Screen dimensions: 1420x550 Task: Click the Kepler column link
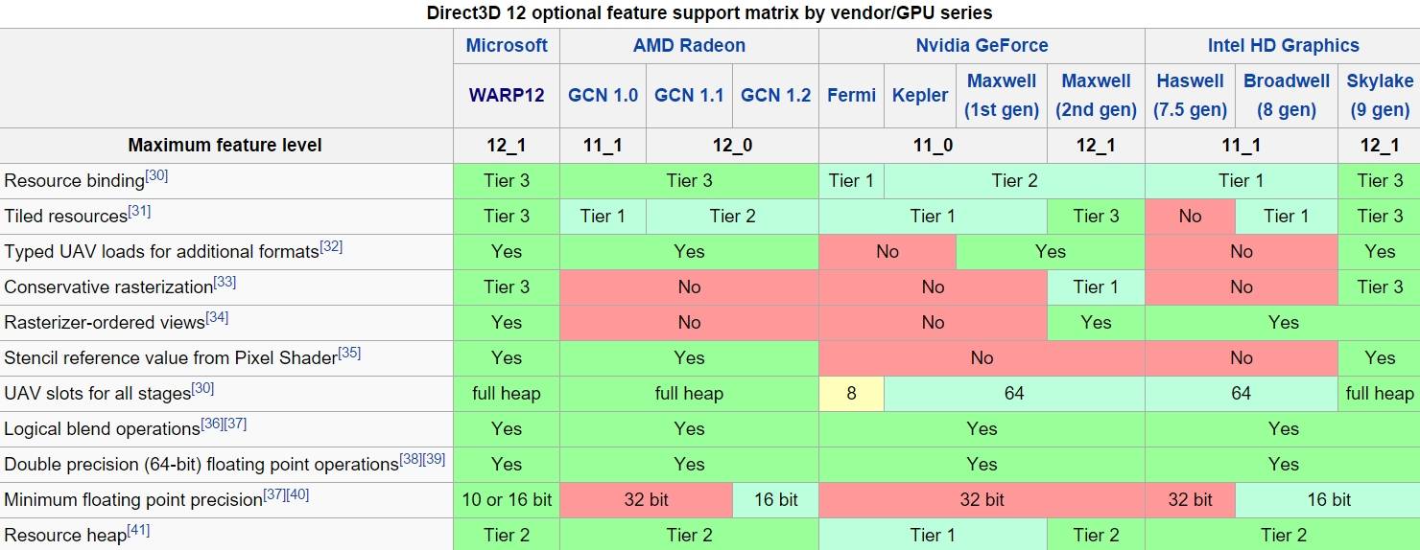919,95
